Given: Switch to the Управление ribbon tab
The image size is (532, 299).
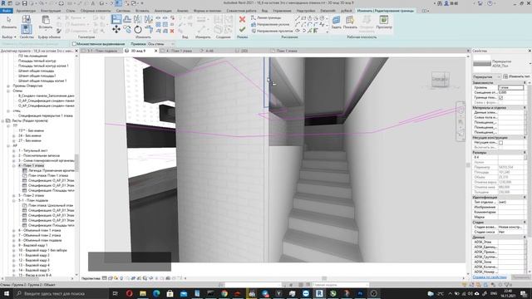Looking at the screenshot, I should (282, 11).
